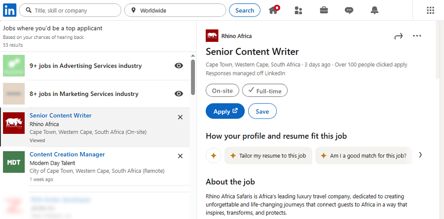Show the Marketing Services industry jobs
This screenshot has width=444, height=219.
pyautogui.click(x=179, y=94)
